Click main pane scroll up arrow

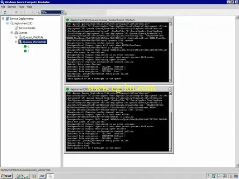237,17
